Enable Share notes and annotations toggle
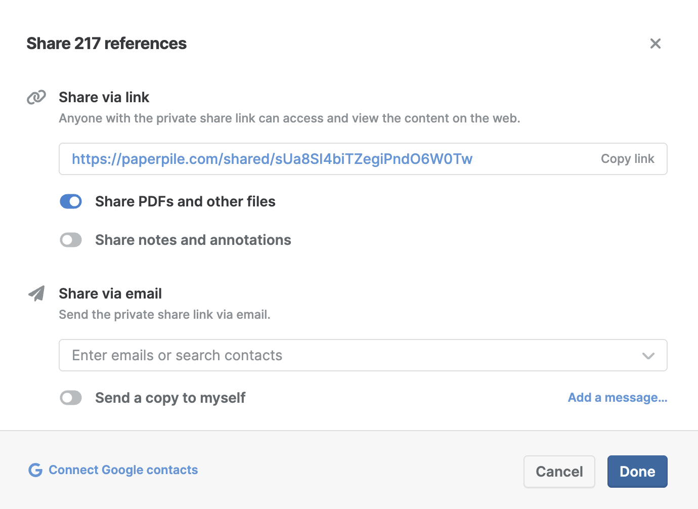 tap(71, 240)
